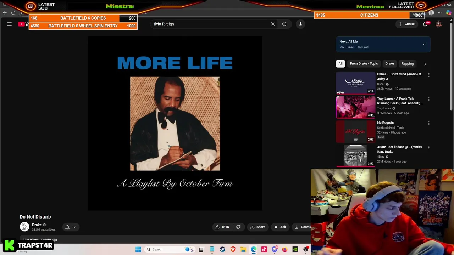The height and width of the screenshot is (255, 454).
Task: Select the Drake filter chip
Action: (389, 64)
